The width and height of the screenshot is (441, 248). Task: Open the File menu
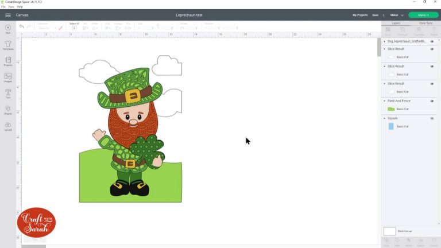click(x=3, y=7)
